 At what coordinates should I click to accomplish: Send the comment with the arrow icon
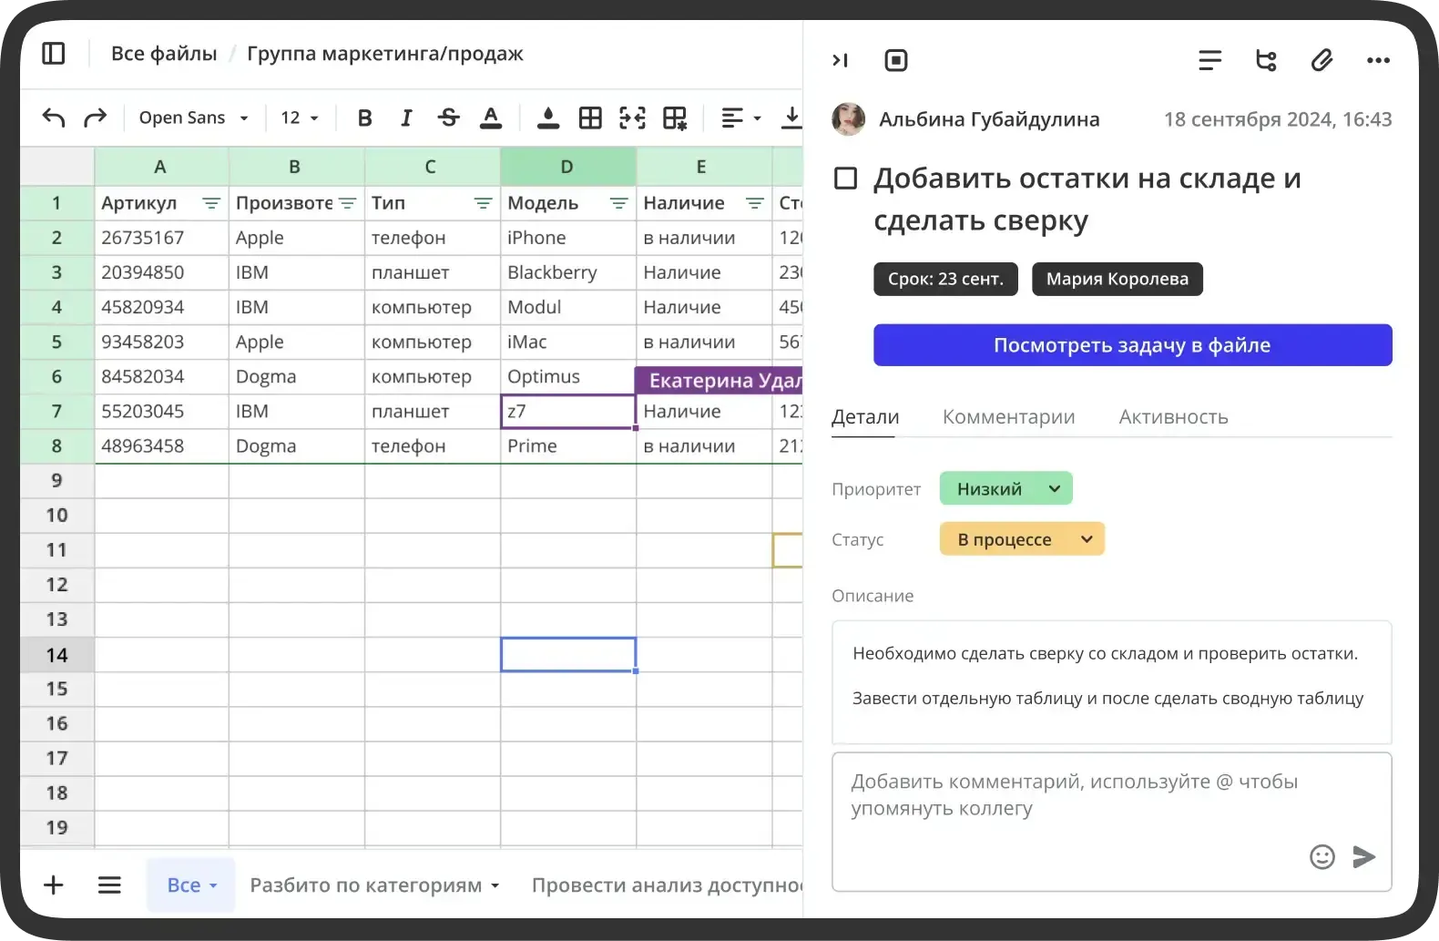pos(1363,856)
